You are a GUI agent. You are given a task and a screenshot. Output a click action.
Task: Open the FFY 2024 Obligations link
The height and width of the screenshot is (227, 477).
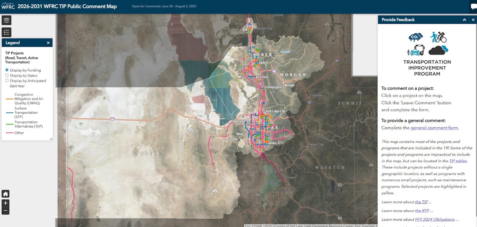tap(435, 220)
